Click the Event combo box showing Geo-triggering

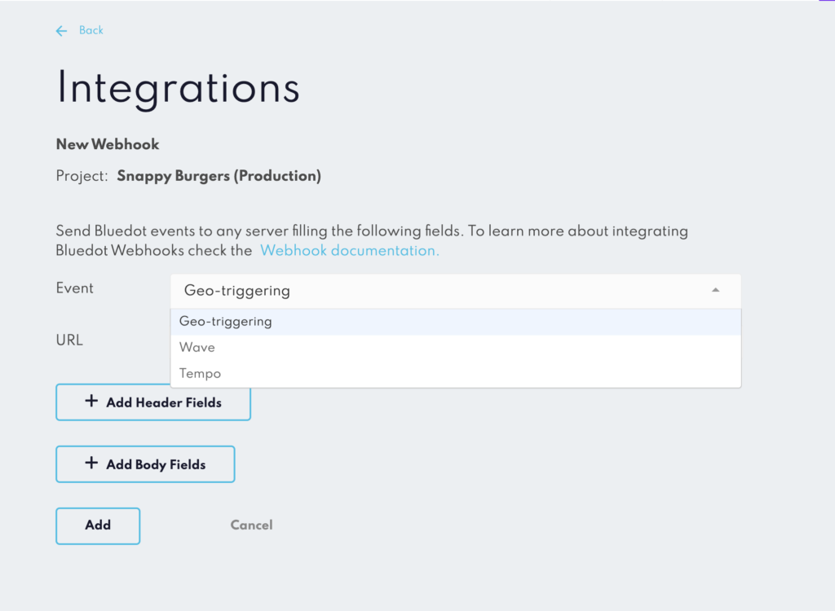tap(456, 291)
